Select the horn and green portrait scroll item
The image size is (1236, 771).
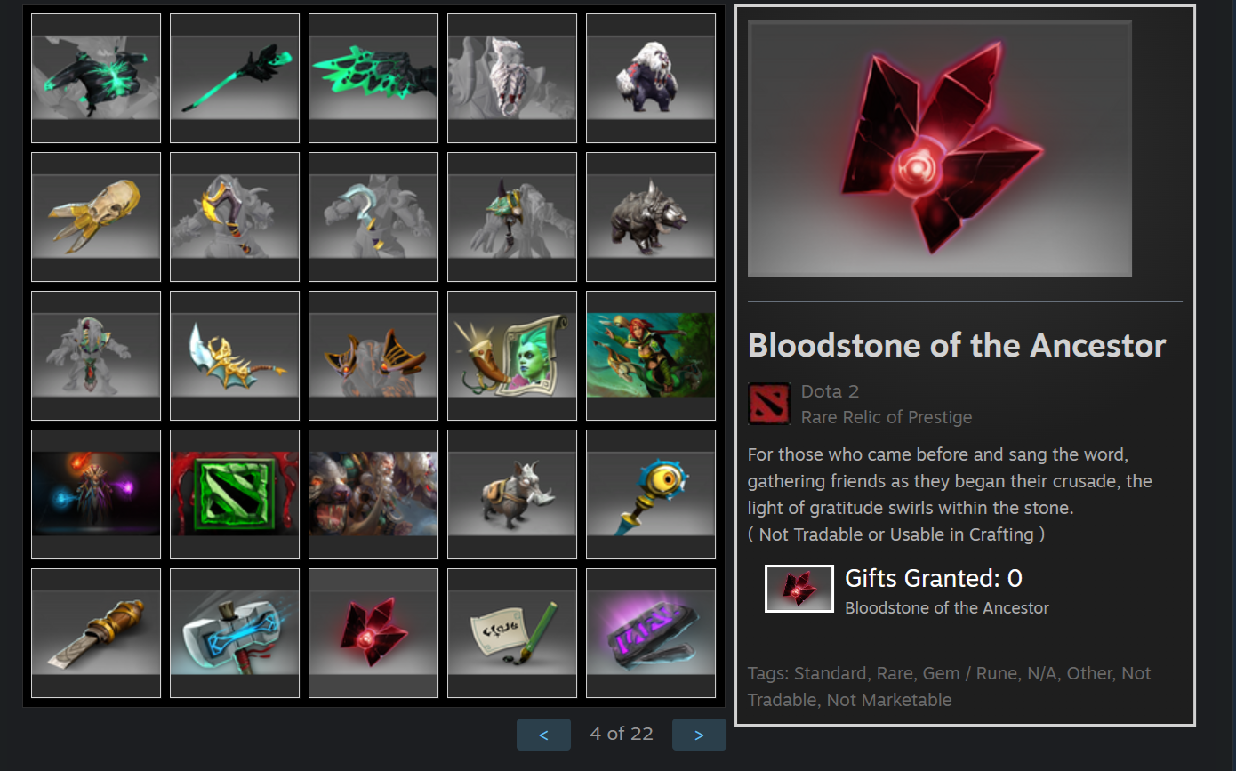[512, 356]
